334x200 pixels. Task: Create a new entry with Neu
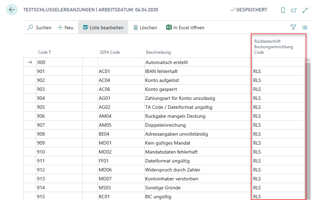65,28
